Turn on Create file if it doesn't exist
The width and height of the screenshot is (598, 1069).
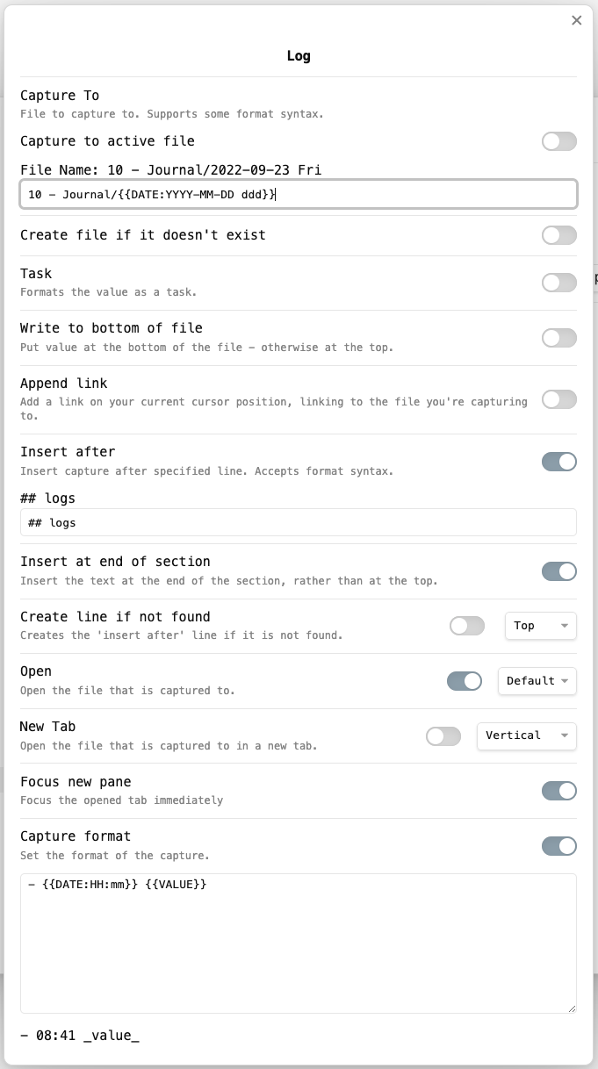[x=558, y=235]
